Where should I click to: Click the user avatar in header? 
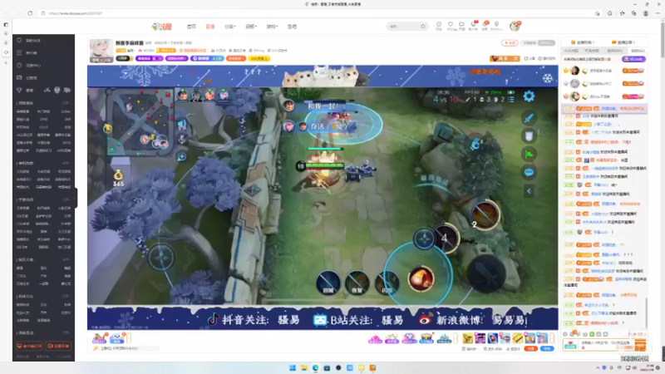click(515, 26)
